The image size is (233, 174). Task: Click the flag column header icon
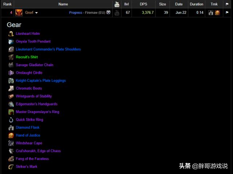(x=227, y=4)
